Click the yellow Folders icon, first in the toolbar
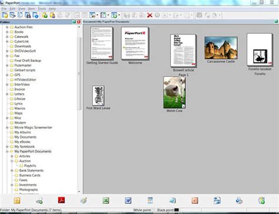This screenshot has height=214, width=279. coord(5,15)
